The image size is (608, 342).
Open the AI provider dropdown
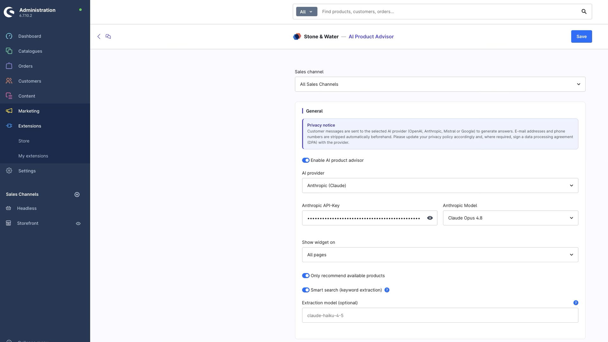440,186
